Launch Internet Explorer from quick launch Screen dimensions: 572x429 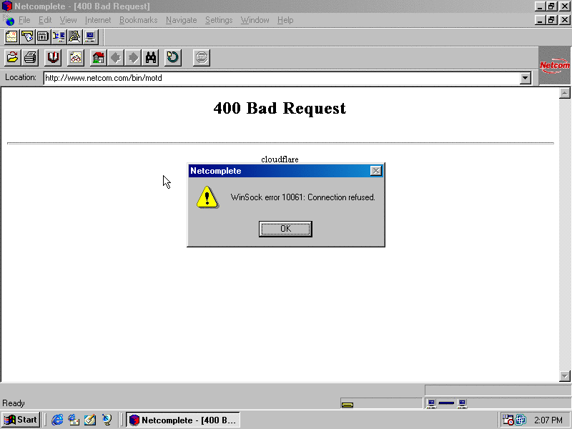(58, 420)
